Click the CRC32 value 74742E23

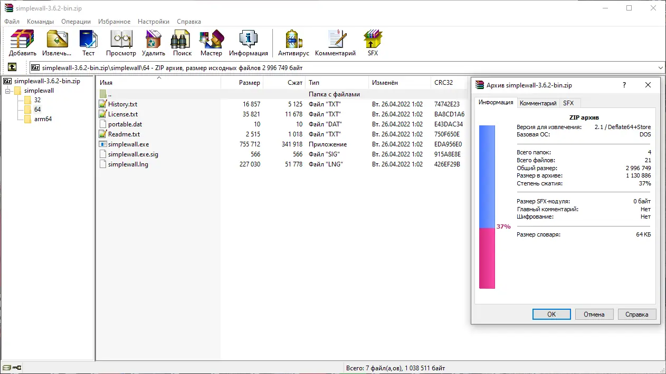click(x=447, y=104)
